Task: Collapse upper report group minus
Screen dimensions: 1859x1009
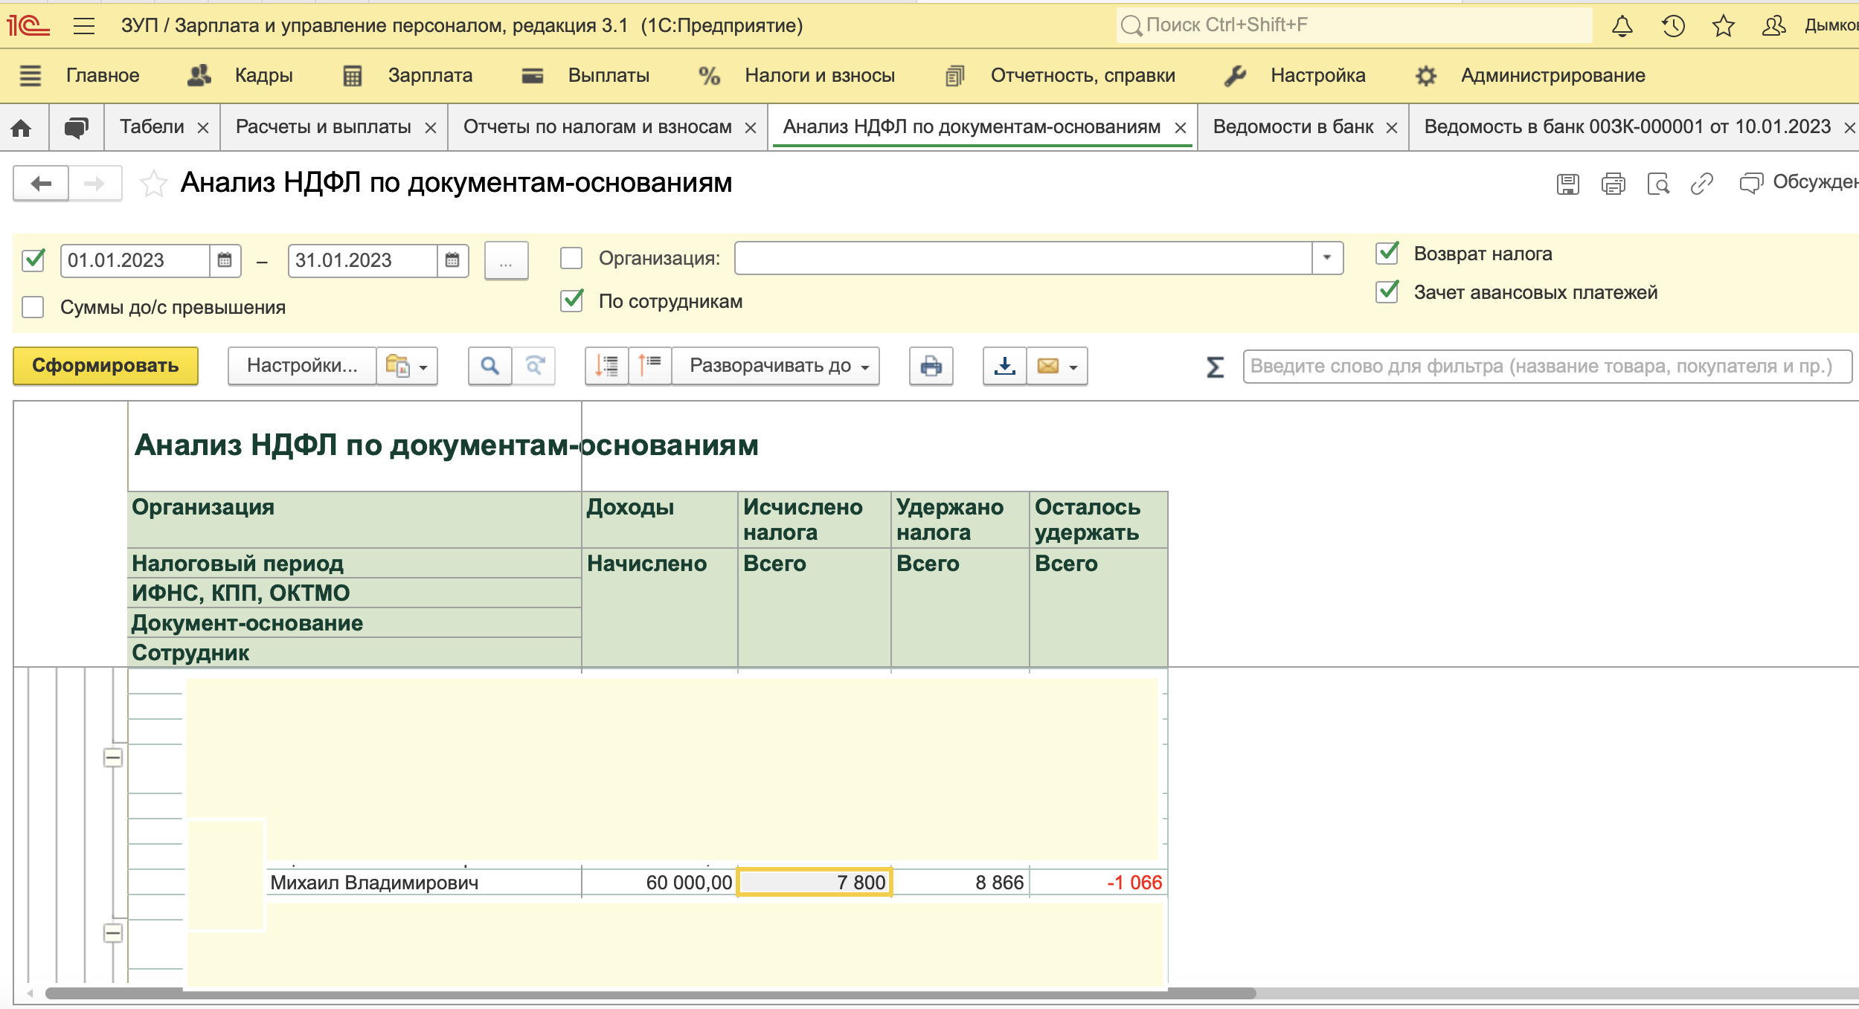Action: [x=113, y=758]
